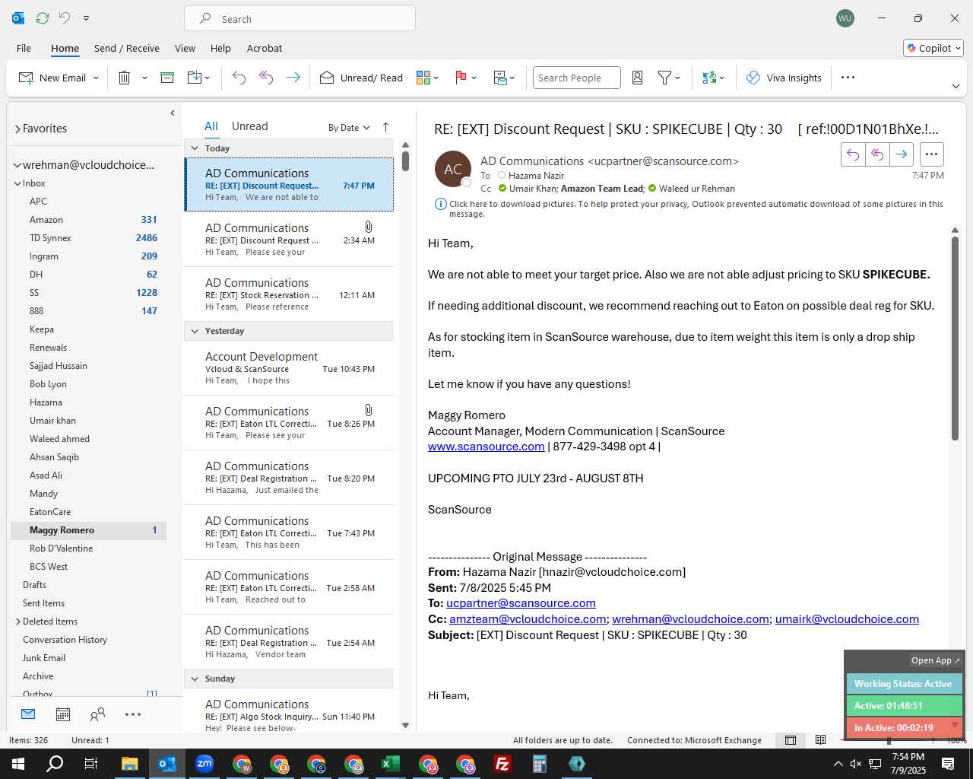Reverse sort order arrow in message list
973x779 pixels.
385,127
